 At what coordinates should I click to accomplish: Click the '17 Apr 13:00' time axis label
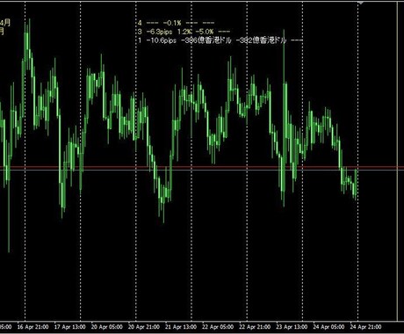pos(70,327)
